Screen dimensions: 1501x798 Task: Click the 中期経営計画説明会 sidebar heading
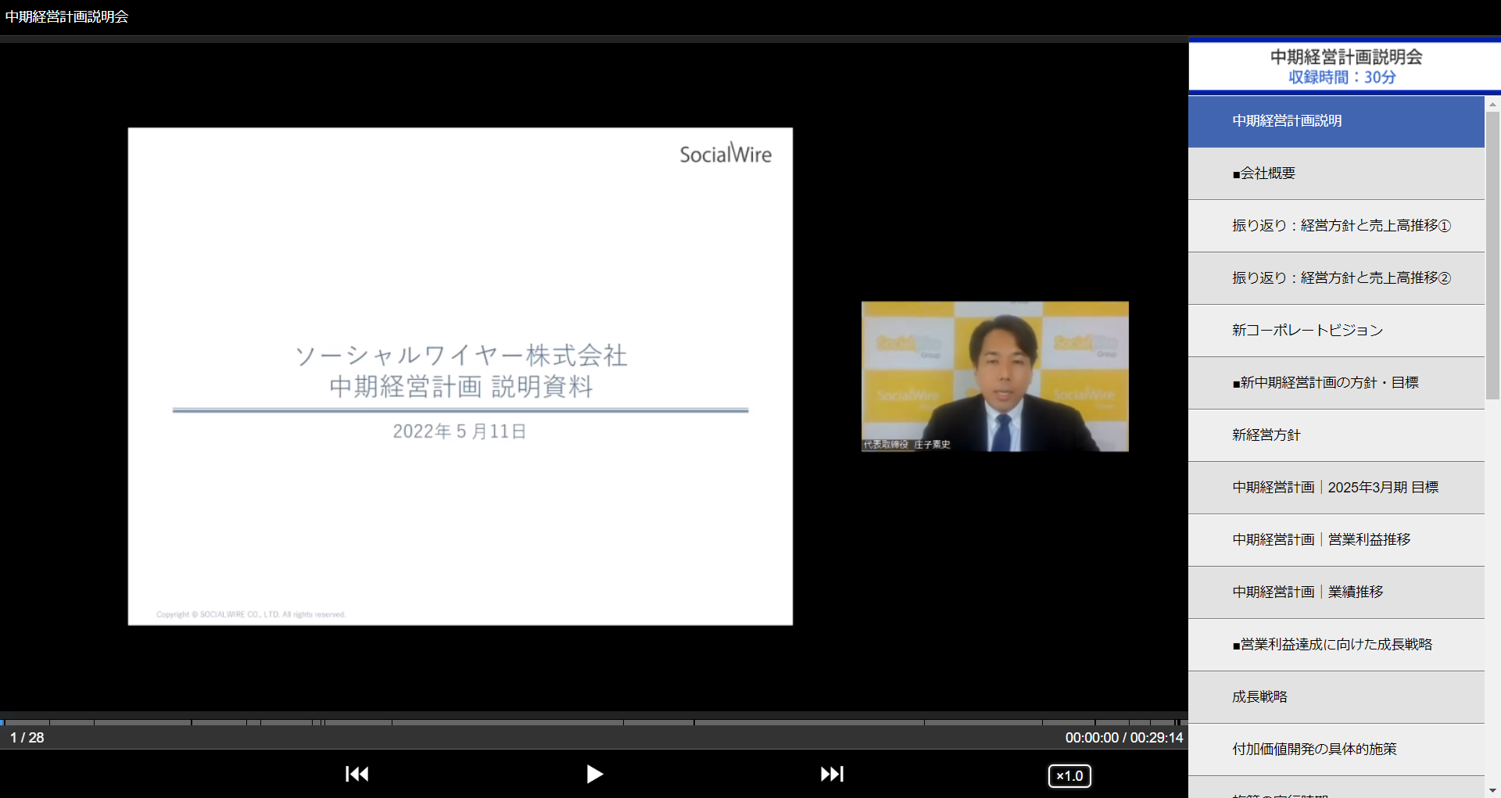pyautogui.click(x=1345, y=57)
